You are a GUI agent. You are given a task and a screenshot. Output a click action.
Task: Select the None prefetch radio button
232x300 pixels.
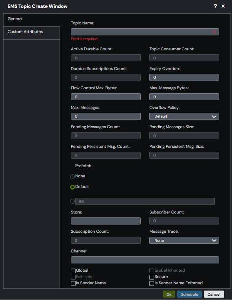point(72,177)
